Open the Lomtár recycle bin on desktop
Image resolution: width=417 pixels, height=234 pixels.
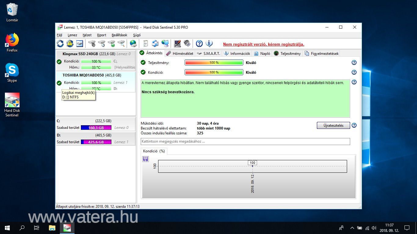12,12
